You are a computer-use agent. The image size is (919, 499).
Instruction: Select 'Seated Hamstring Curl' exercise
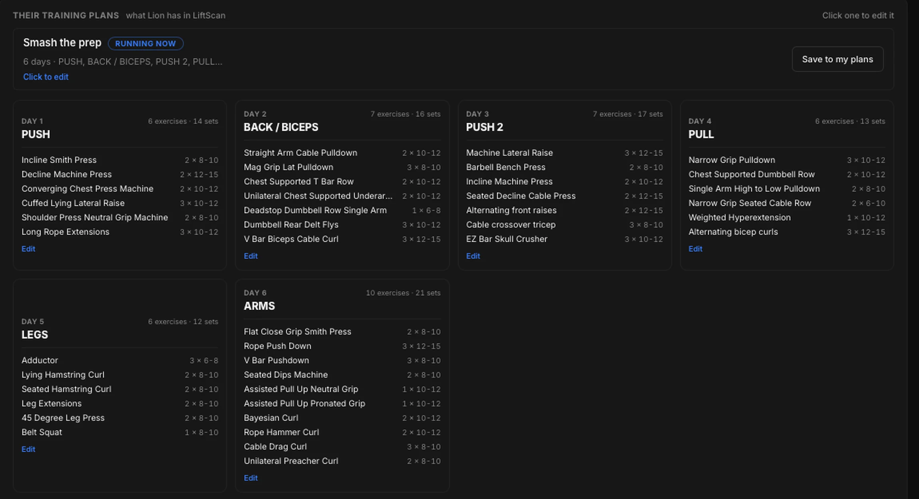tap(120, 389)
